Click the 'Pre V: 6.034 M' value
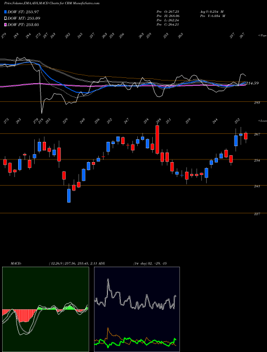This screenshot has height=352, width=267. pyautogui.click(x=212, y=16)
